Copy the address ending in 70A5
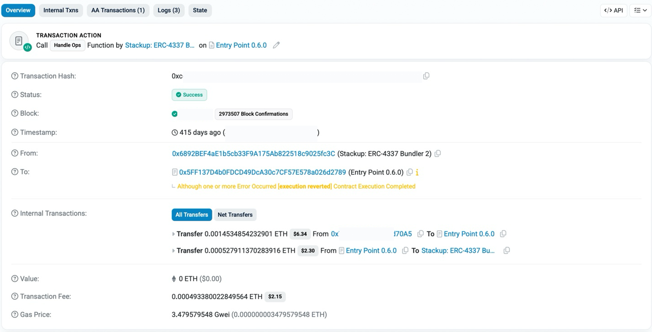Image resolution: width=652 pixels, height=332 pixels. click(420, 234)
